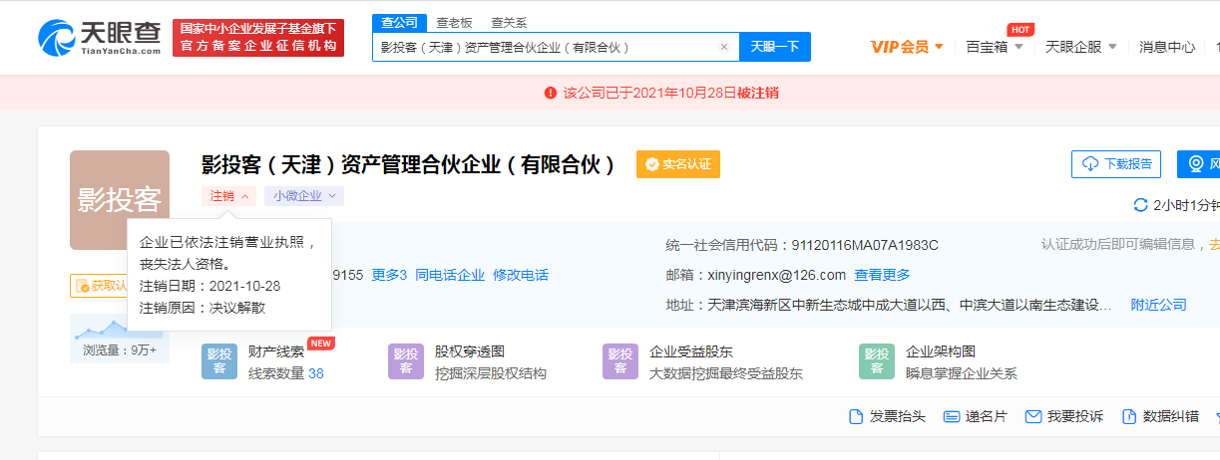This screenshot has width=1220, height=460.
Task: Click the red warning icon in the notice bar
Action: click(551, 93)
